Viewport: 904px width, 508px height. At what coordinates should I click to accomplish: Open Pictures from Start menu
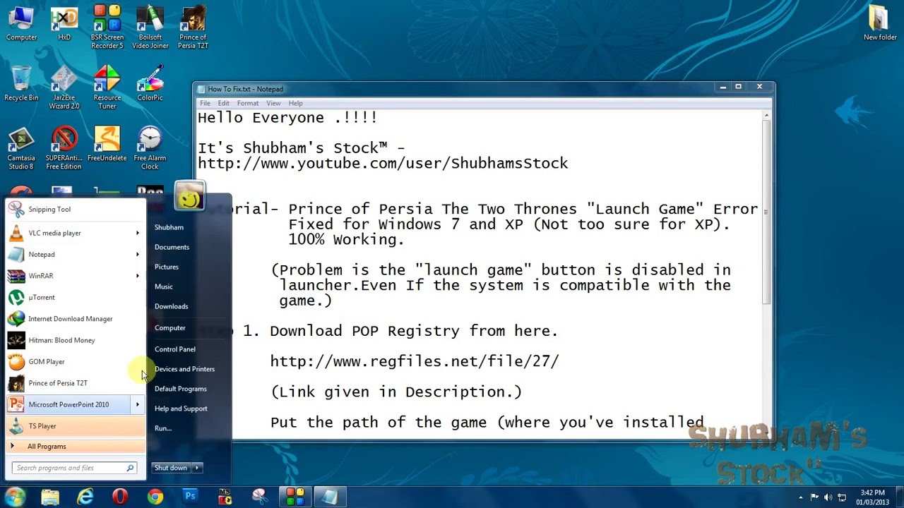point(167,267)
